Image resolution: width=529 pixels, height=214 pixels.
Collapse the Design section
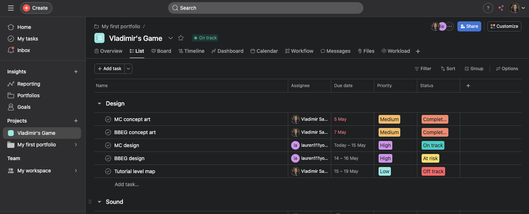click(99, 104)
